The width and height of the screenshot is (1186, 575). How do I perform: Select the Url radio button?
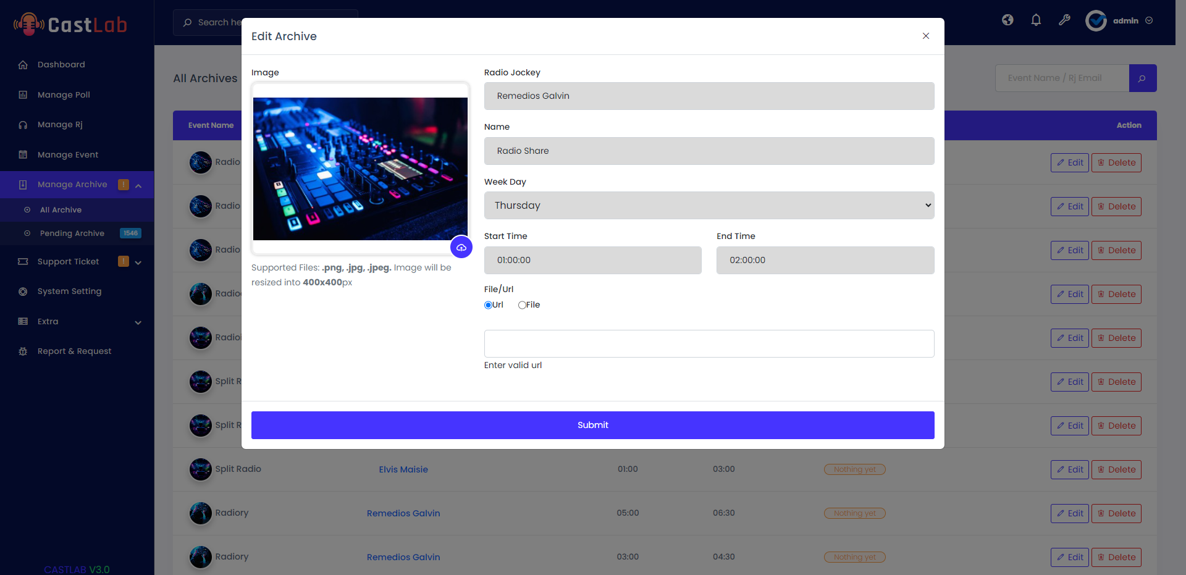point(487,304)
